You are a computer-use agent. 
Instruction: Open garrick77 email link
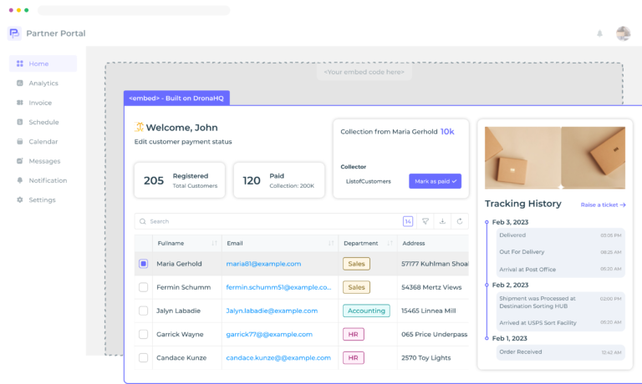coord(269,334)
